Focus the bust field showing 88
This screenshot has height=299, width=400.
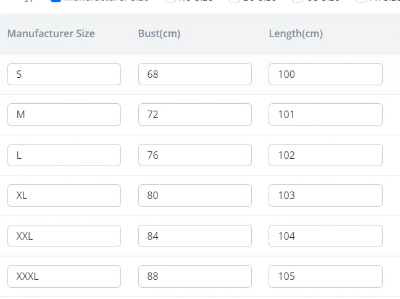coord(195,276)
